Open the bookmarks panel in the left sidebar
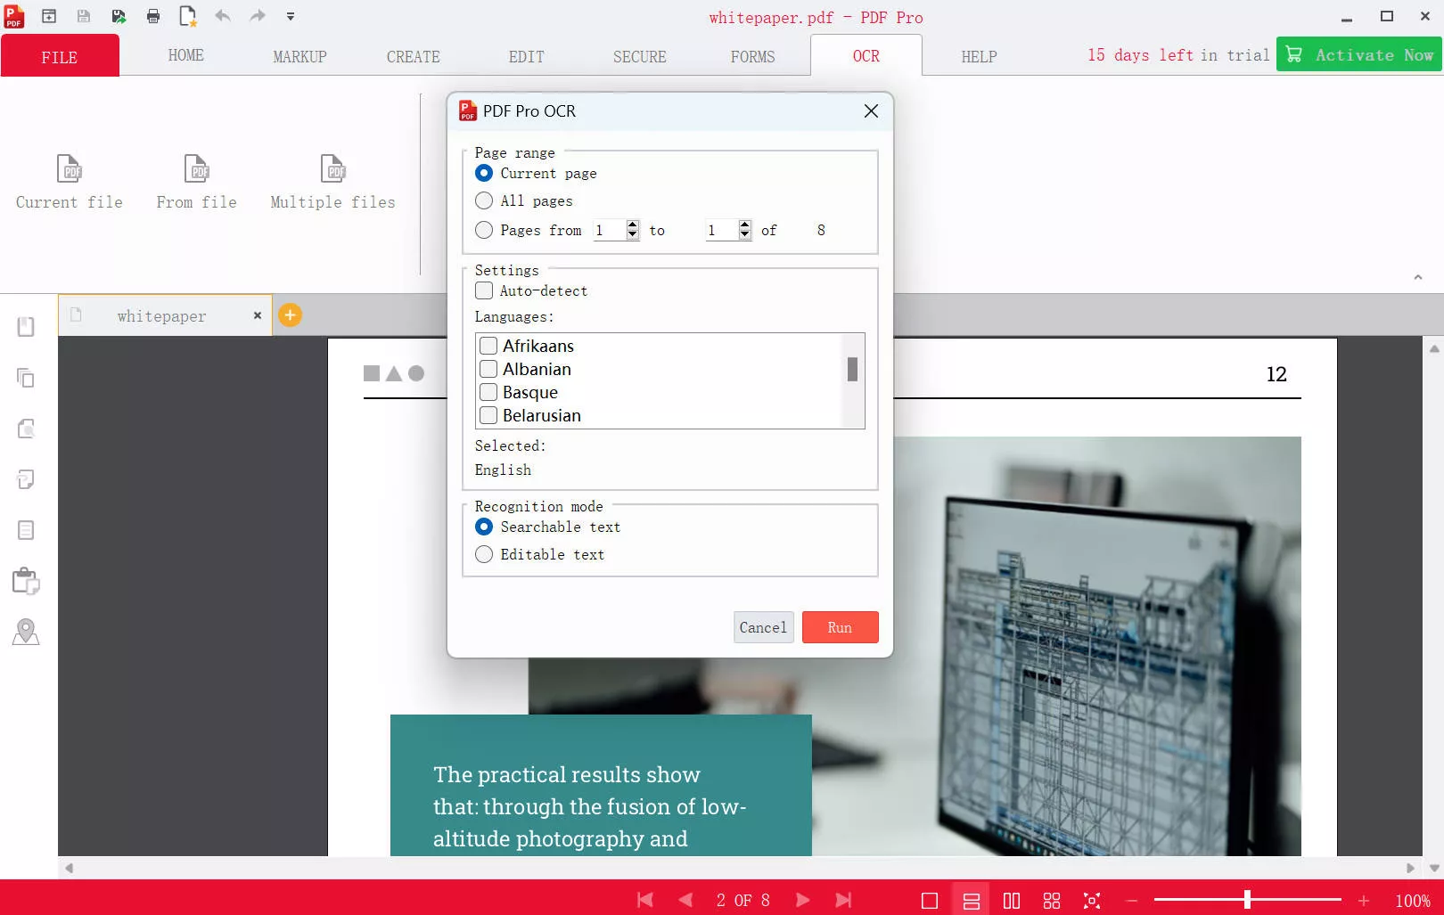The height and width of the screenshot is (915, 1444). tap(25, 326)
